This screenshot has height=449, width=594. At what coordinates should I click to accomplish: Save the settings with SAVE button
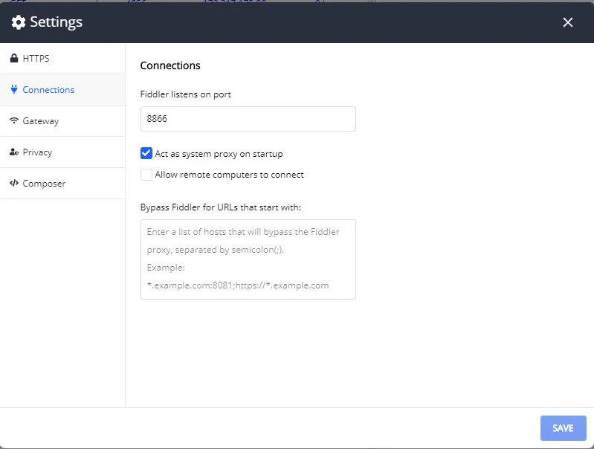[564, 428]
